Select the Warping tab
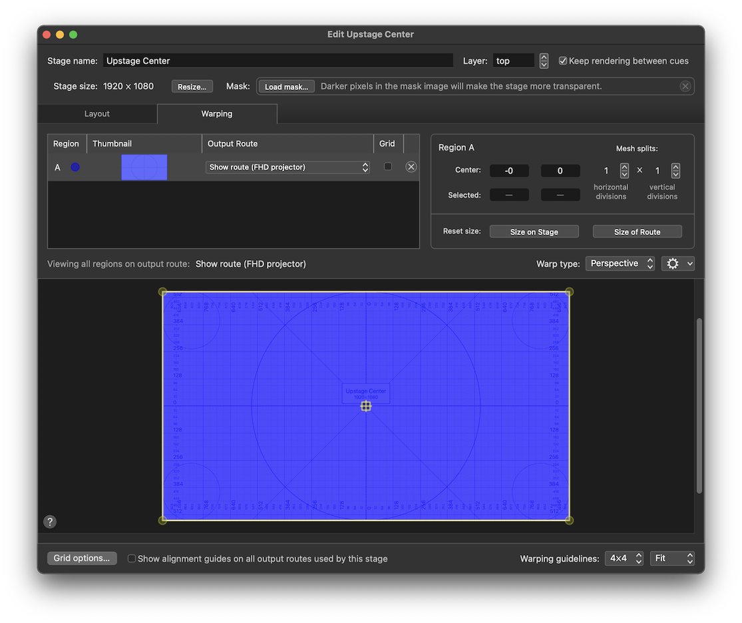742x623 pixels. 217,114
